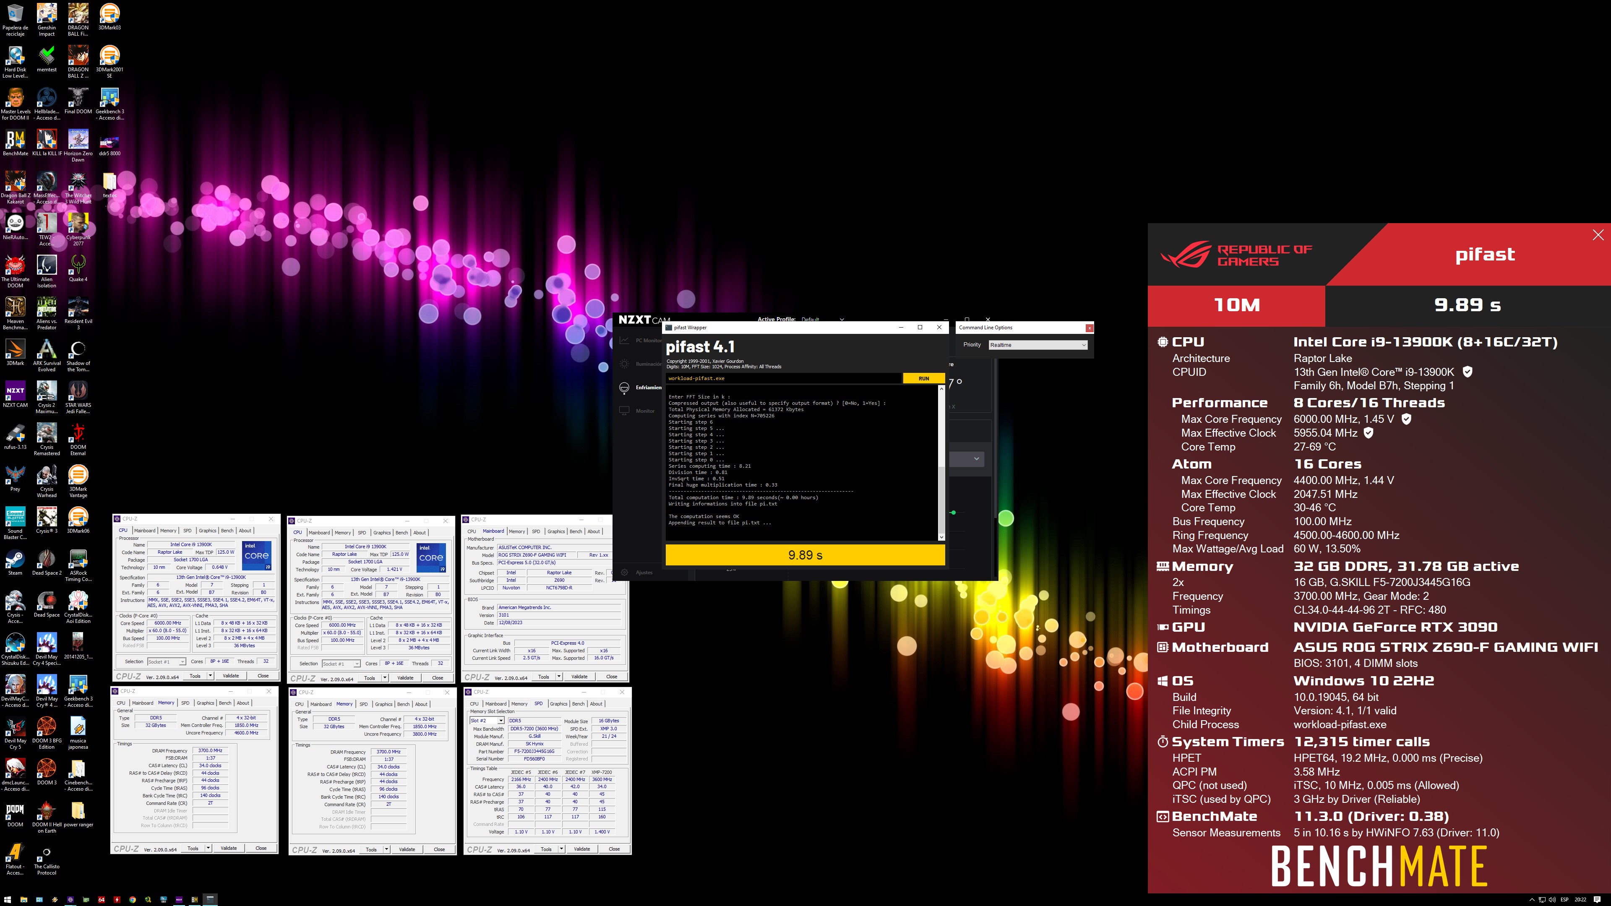Close the BenchMate pifast result panel

click(x=1598, y=235)
